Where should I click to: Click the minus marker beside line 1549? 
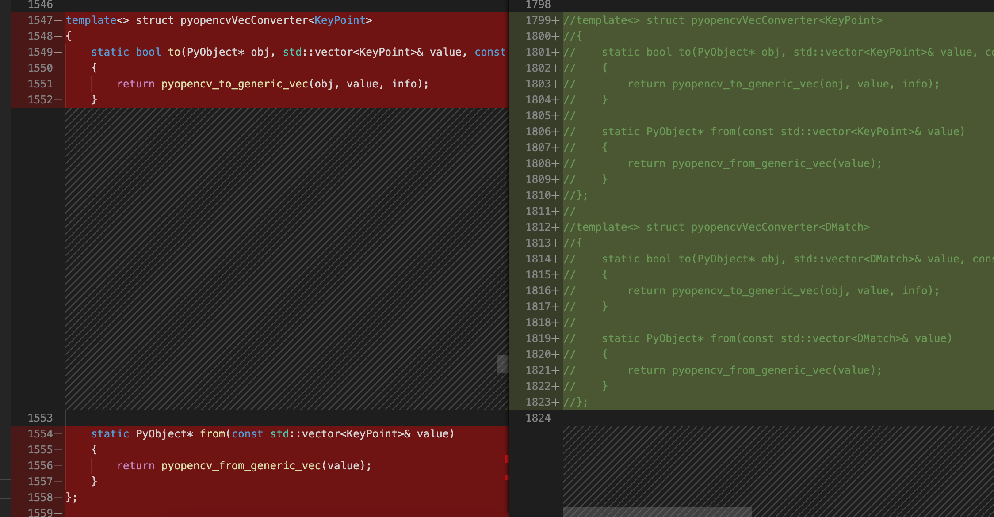click(59, 52)
